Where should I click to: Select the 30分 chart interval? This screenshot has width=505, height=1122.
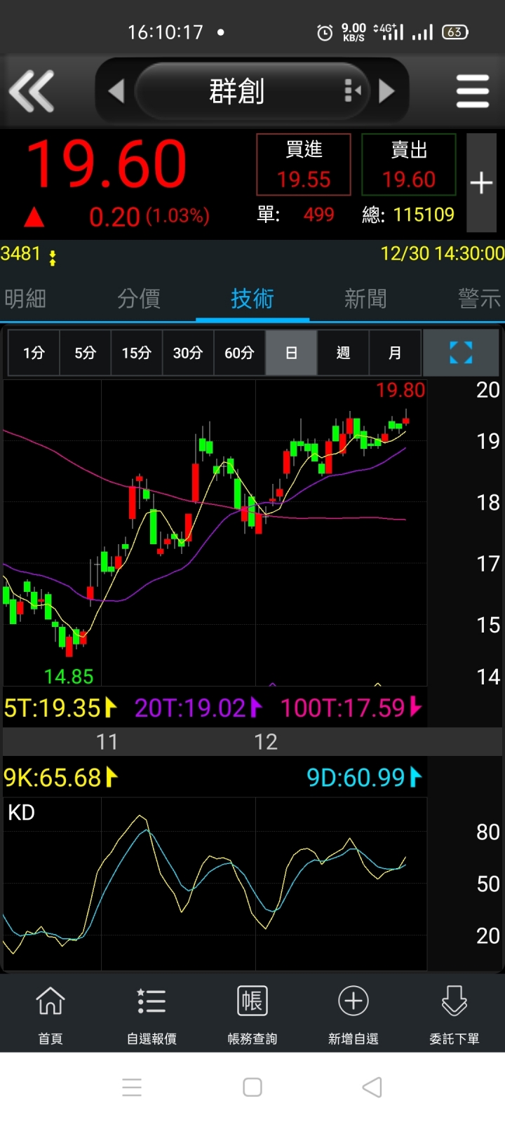(x=188, y=353)
